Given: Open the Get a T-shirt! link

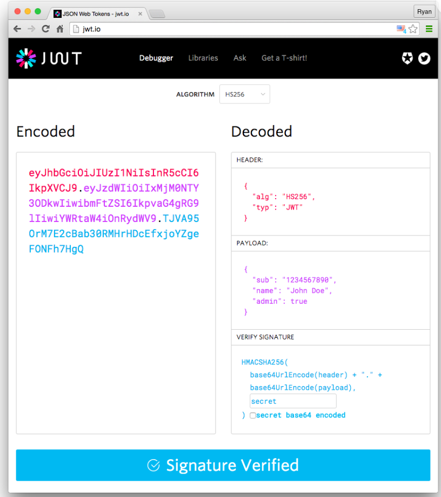Looking at the screenshot, I should pyautogui.click(x=284, y=58).
